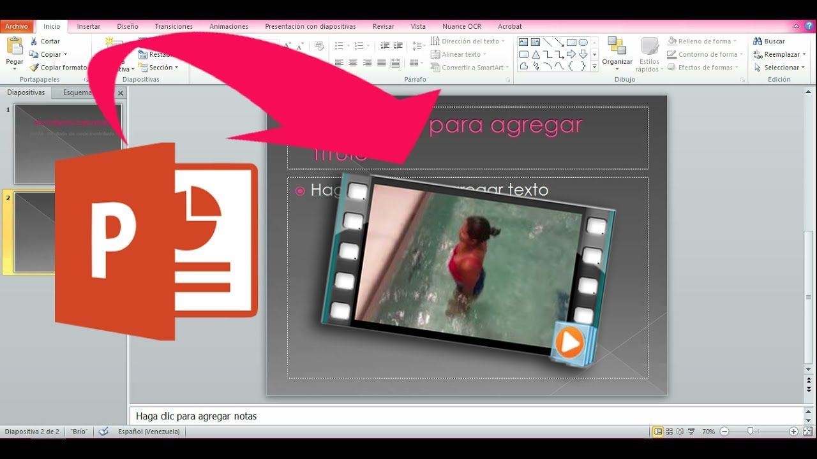Screen dimensions: 817x459
Task: Switch to the Animaciones ribbon tab
Action: (x=228, y=26)
